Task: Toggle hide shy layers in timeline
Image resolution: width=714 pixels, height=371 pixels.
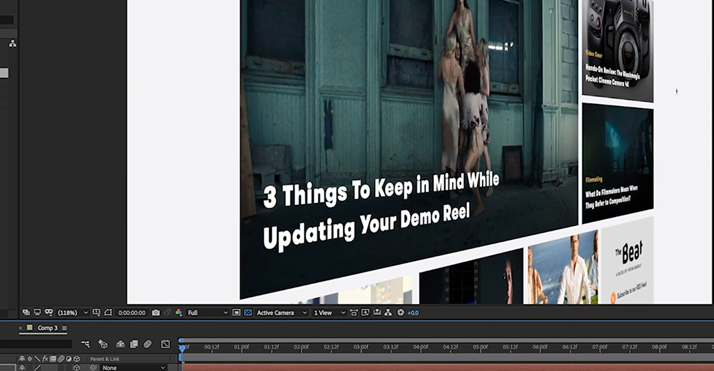Action: [x=120, y=344]
